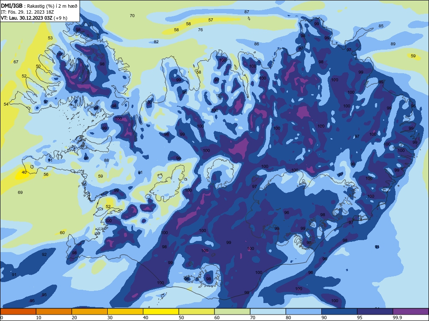Click the '99.9' legend tick label
Screen dimensions: 429x321
tap(397, 318)
